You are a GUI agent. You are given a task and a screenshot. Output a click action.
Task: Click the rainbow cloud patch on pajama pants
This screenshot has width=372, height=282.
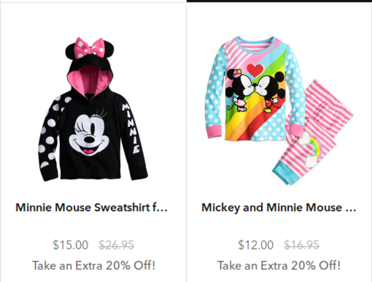pos(310,149)
